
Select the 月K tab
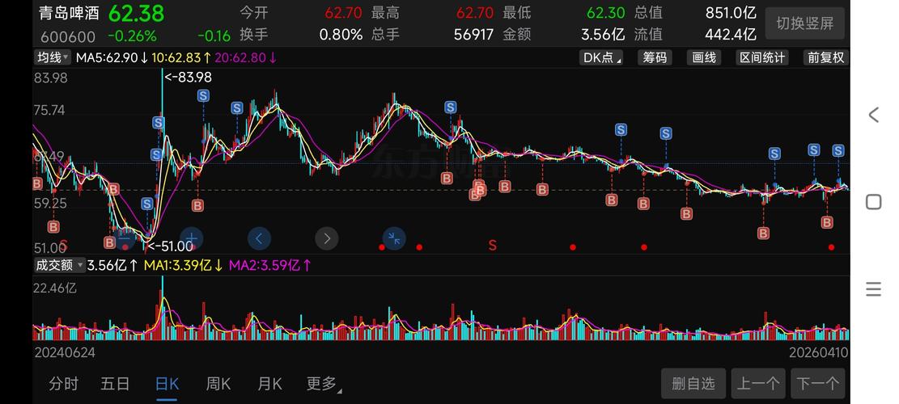pyautogui.click(x=269, y=384)
